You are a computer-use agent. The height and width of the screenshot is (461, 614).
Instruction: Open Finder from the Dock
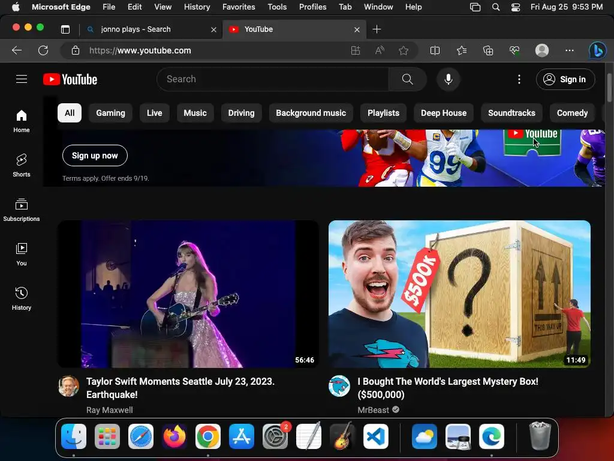pyautogui.click(x=74, y=436)
